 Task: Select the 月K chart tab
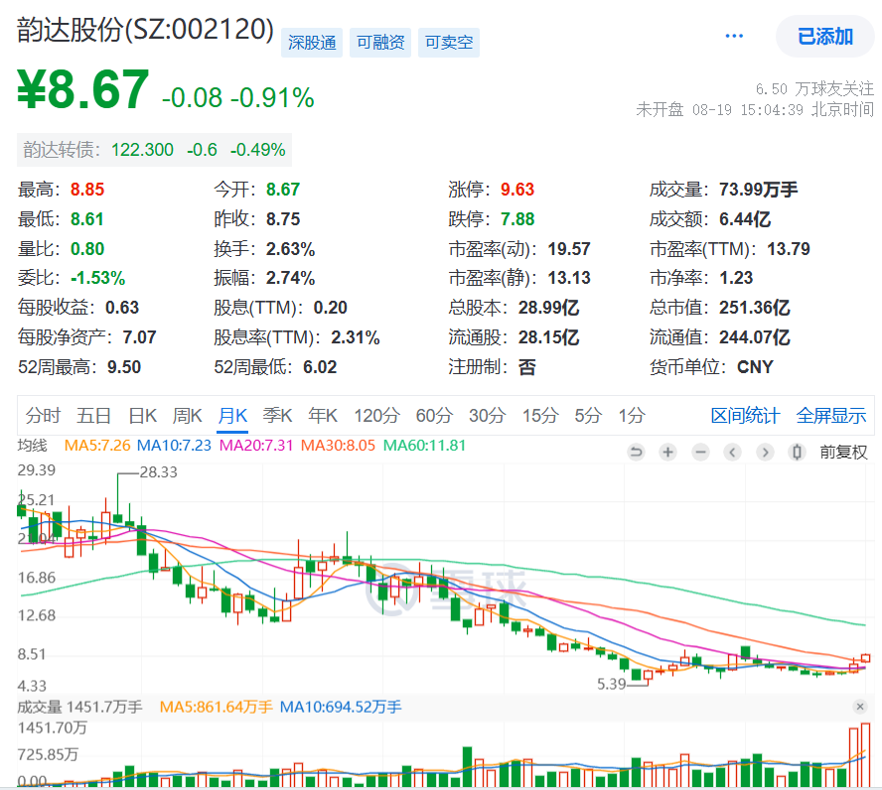pos(232,416)
